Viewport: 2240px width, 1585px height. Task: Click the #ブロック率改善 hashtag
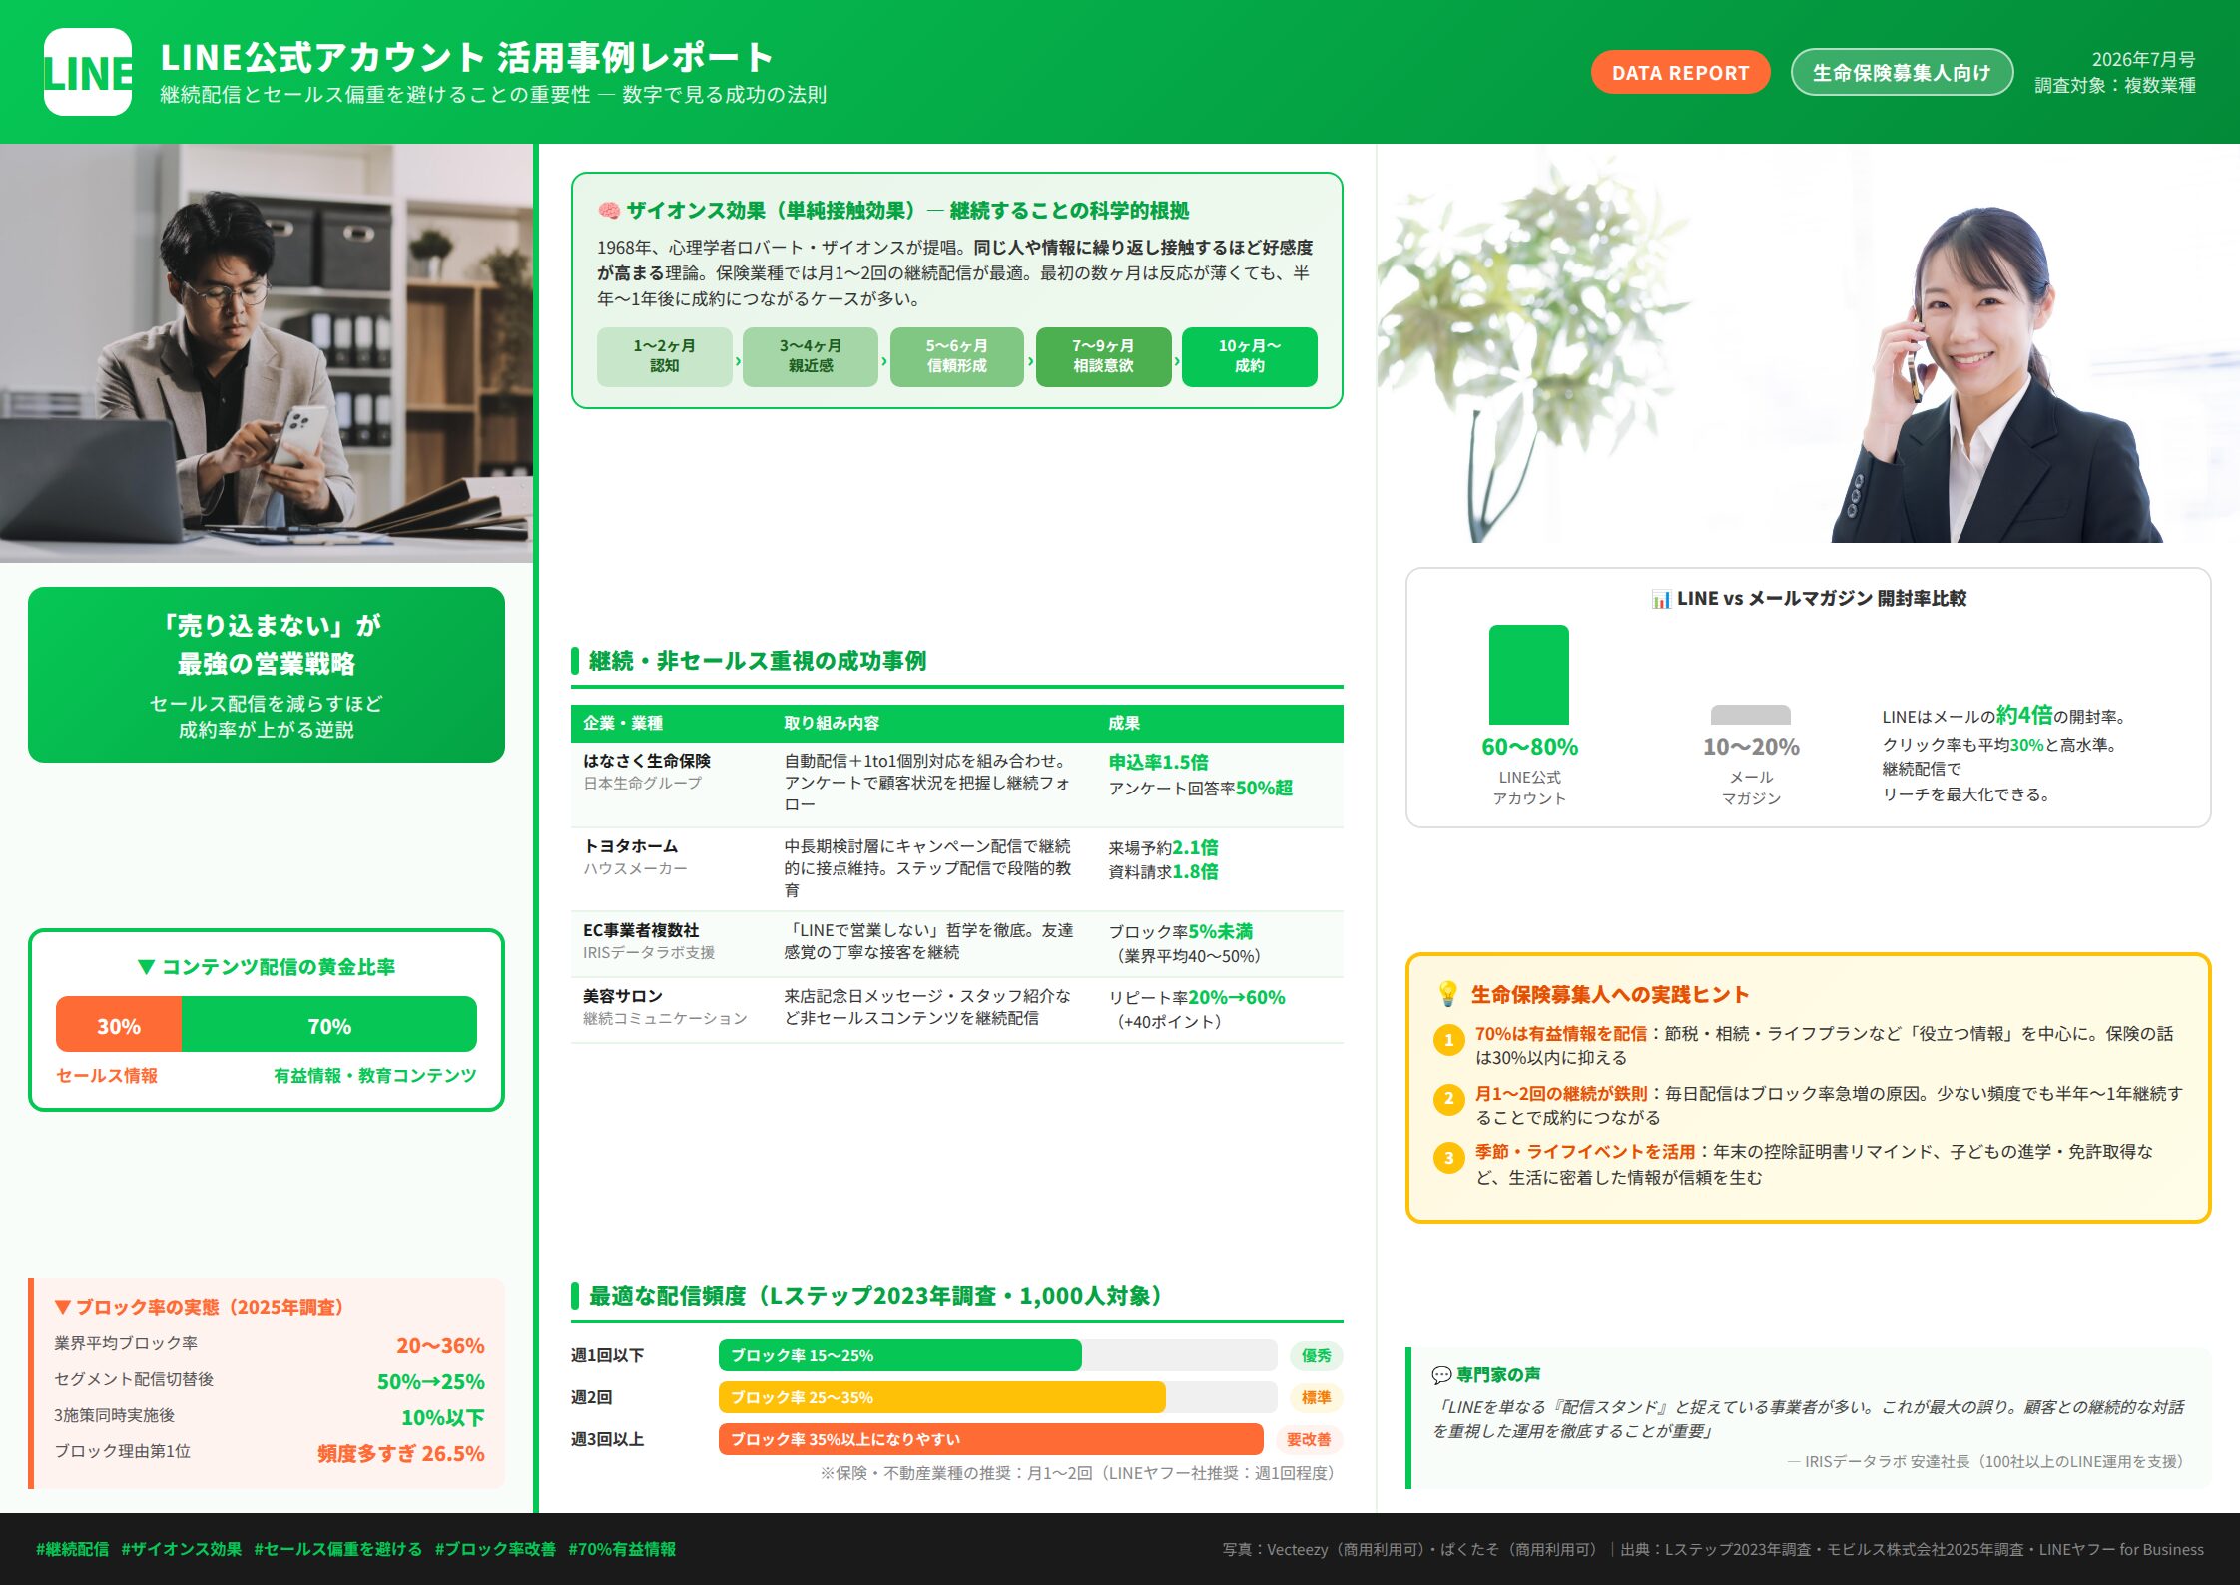[495, 1549]
